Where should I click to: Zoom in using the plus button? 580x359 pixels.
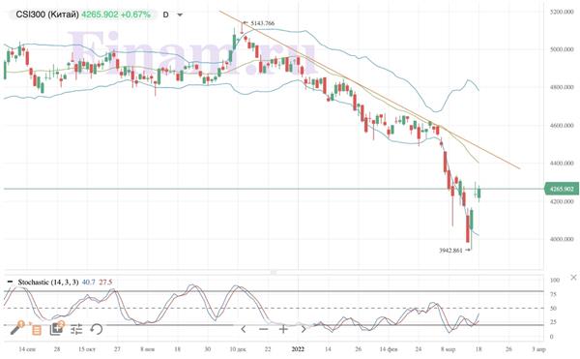[283, 329]
